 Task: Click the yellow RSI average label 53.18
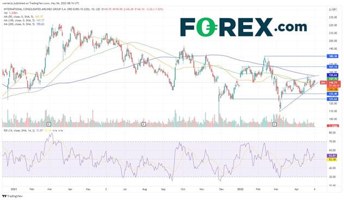pyautogui.click(x=331, y=160)
